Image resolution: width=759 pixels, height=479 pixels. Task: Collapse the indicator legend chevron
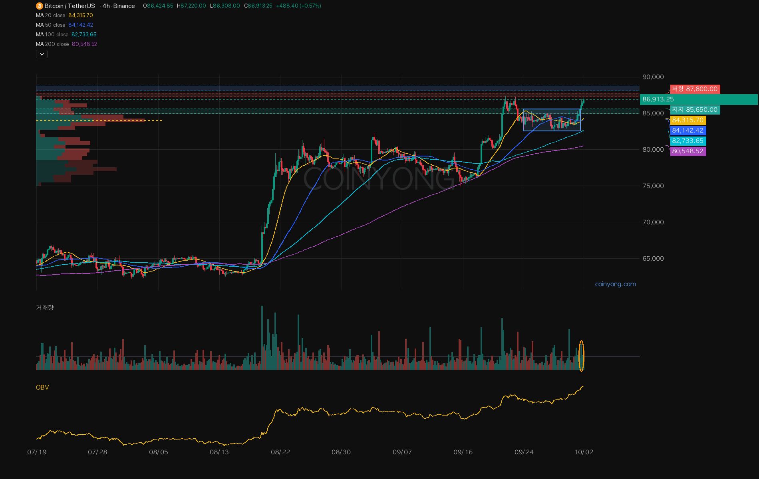(x=42, y=54)
